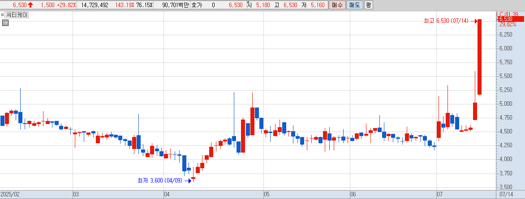Click the 평 button
The width and height of the screenshot is (525, 199).
coord(368,5)
